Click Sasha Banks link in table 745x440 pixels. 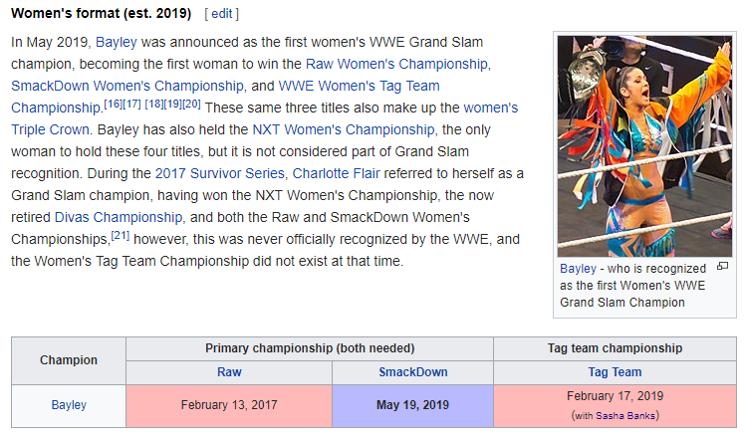(x=626, y=415)
